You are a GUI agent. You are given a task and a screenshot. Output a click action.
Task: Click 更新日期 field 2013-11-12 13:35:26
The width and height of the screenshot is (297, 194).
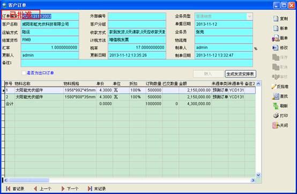[x=137, y=55]
